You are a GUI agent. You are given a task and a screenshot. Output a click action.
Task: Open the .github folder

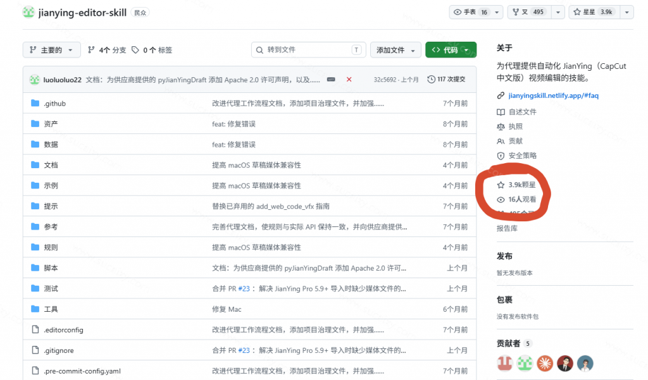[x=54, y=103]
